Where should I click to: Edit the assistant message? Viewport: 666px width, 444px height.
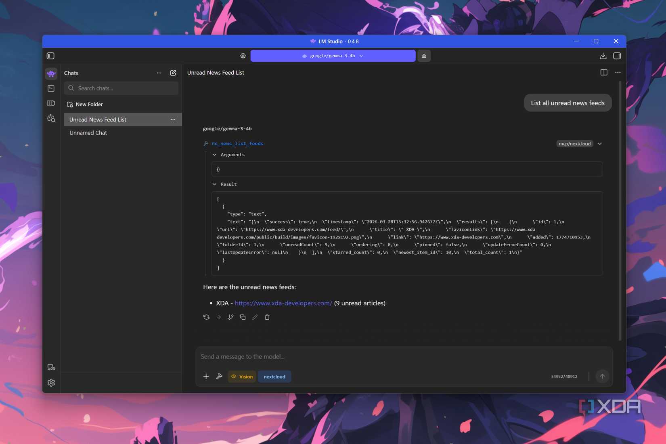[x=255, y=317]
